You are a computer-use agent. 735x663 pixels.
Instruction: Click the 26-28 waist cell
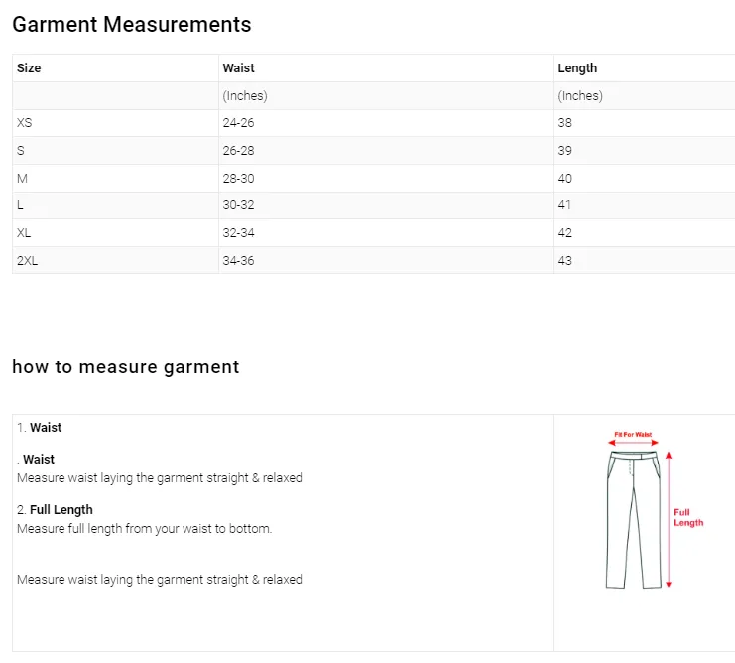coord(238,151)
